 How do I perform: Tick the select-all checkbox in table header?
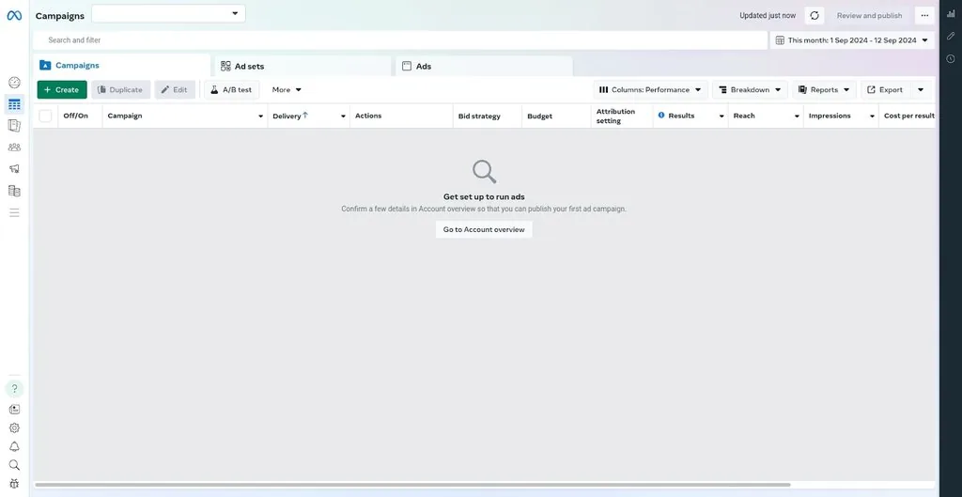45,116
